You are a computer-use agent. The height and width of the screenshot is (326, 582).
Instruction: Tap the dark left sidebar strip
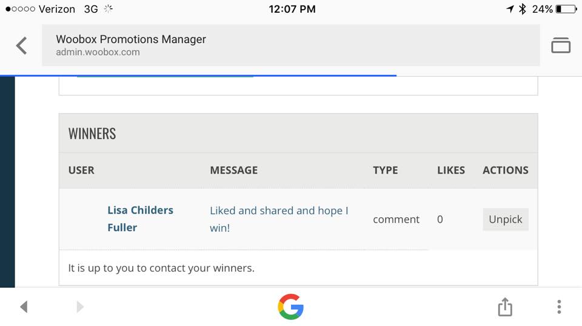[x=7, y=182]
